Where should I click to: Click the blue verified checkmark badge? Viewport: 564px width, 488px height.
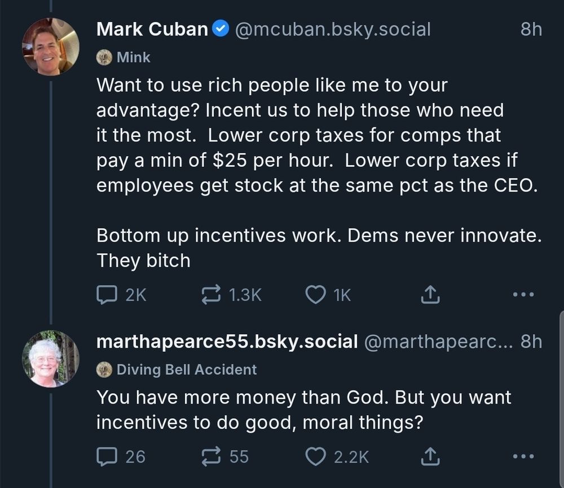[x=221, y=29]
